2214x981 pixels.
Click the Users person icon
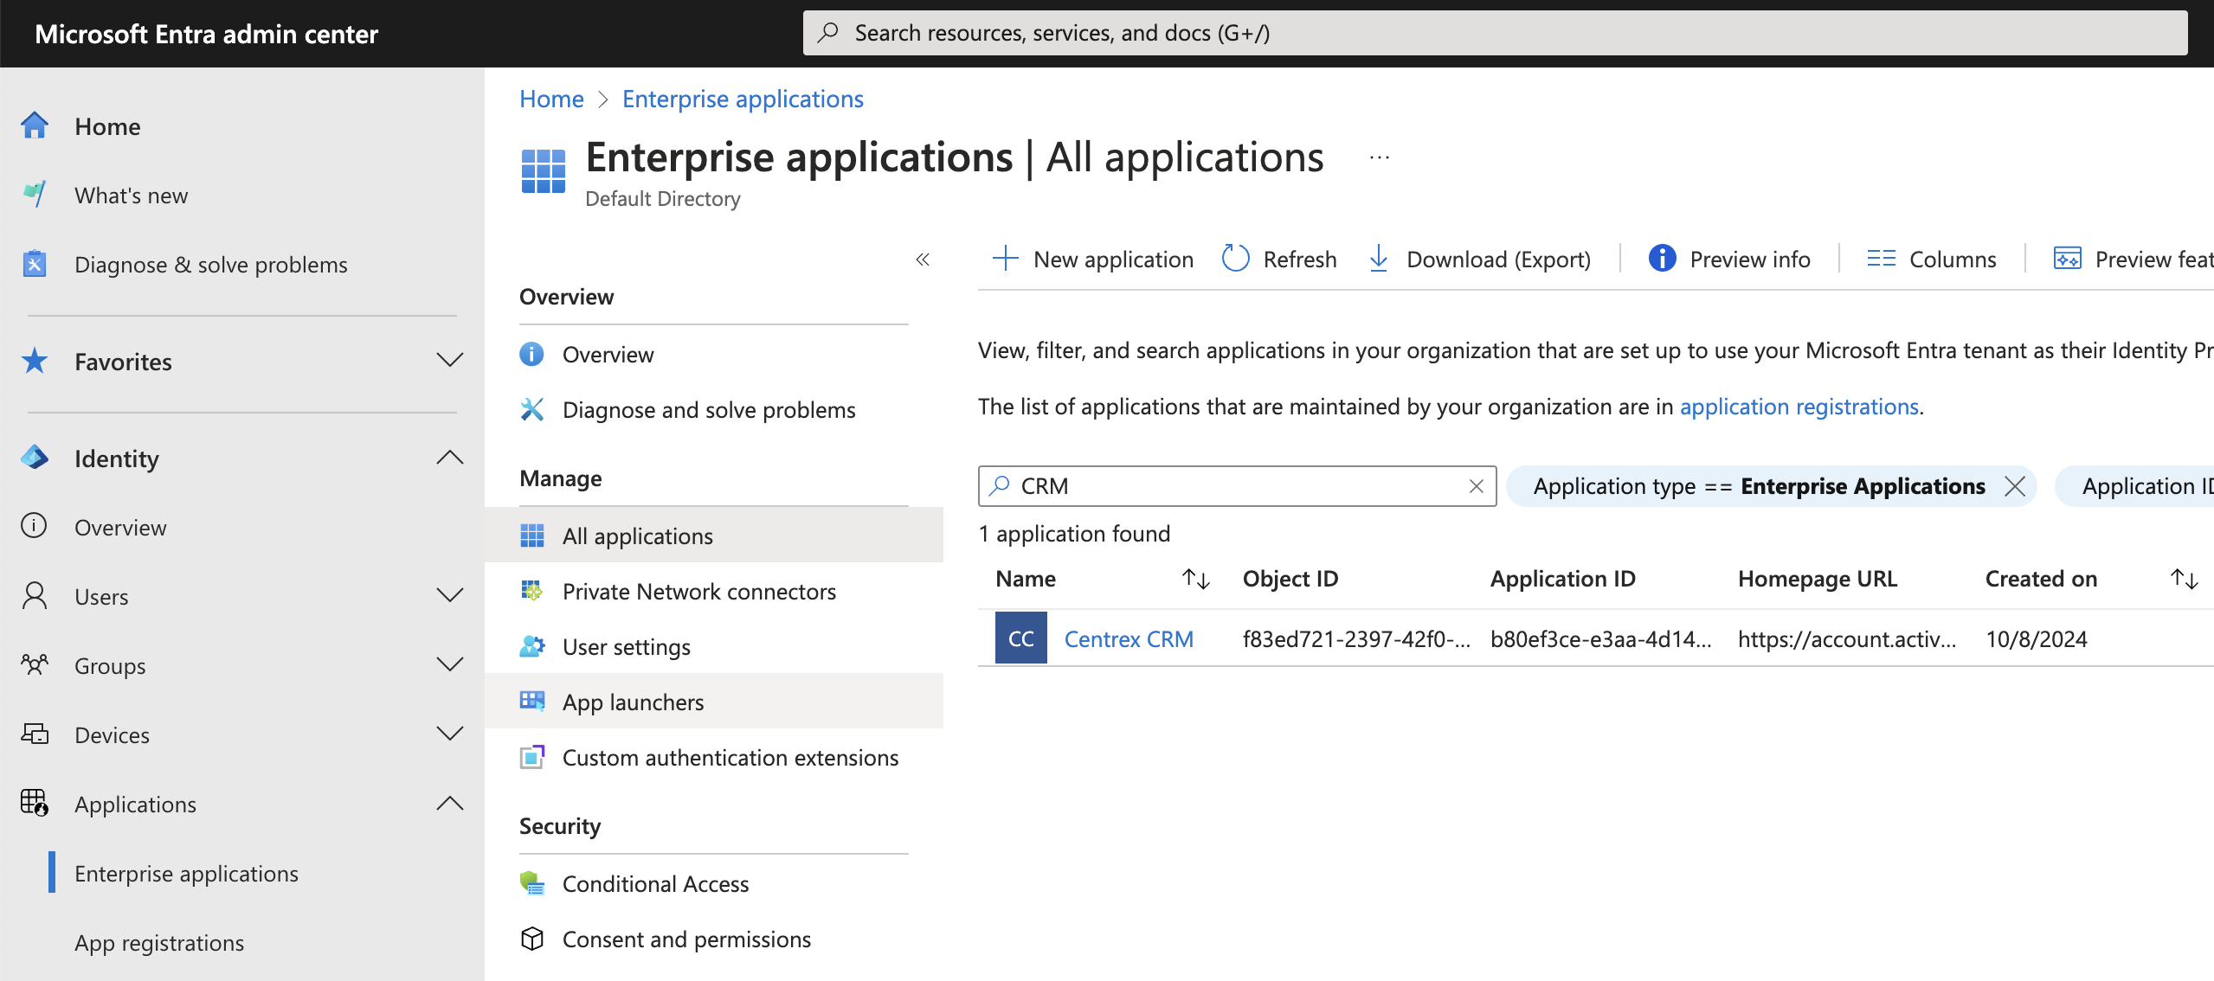[x=35, y=596]
